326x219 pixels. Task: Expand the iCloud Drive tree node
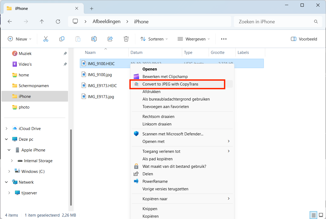pyautogui.click(x=6, y=129)
